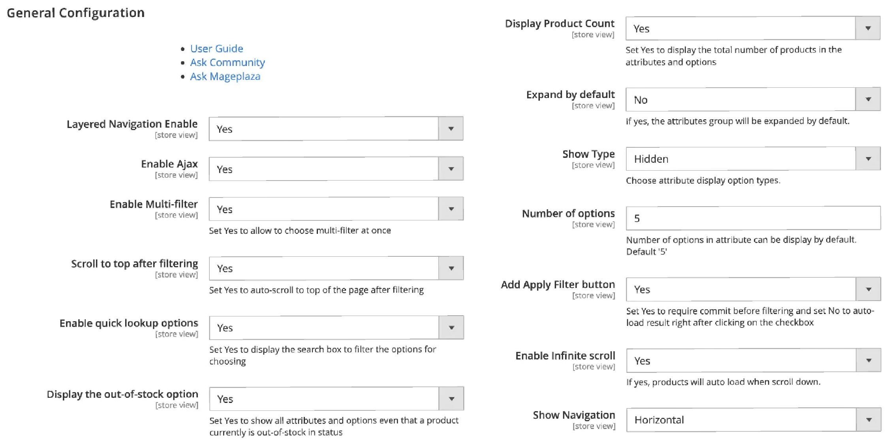Click the Add Apply Filter button label
889x444 pixels.
coord(558,285)
